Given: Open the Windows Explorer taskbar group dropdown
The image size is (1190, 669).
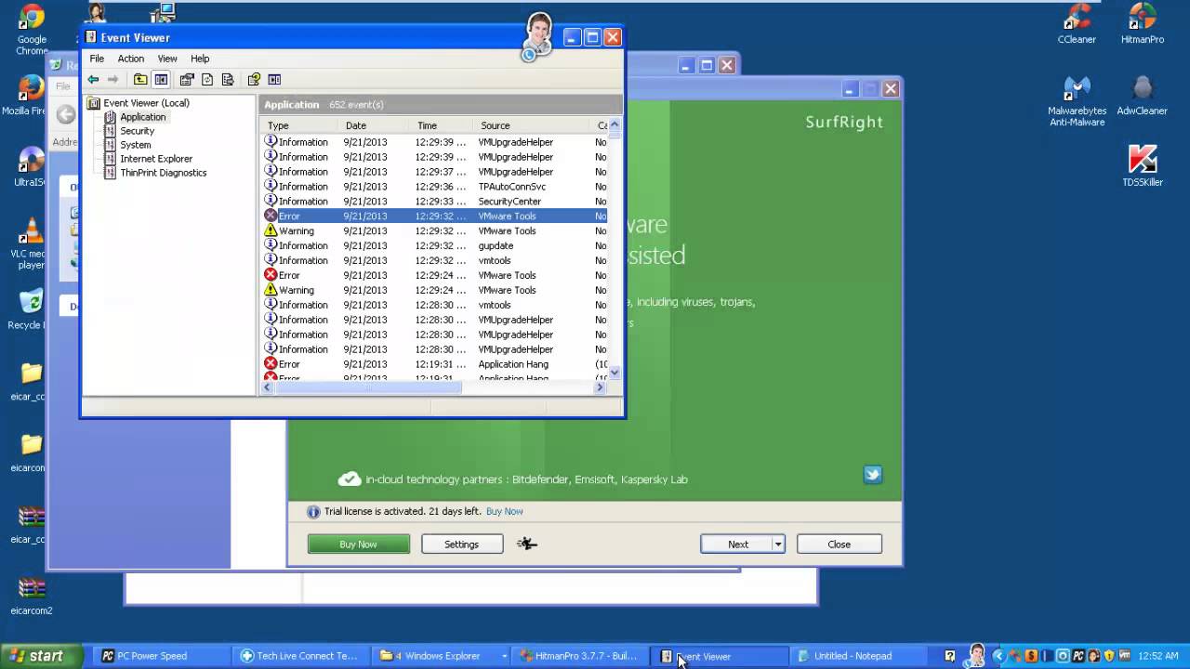Looking at the screenshot, I should point(504,656).
